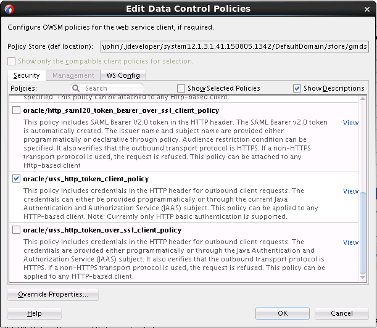The height and width of the screenshot is (328, 377).
Task: Disable Show Descriptions checkbox
Action: [297, 88]
